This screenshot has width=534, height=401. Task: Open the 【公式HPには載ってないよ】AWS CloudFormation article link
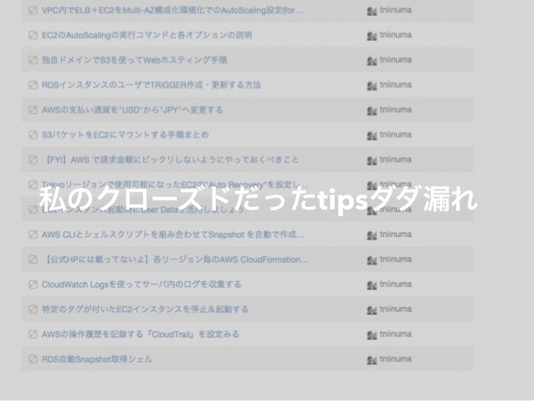coord(175,260)
